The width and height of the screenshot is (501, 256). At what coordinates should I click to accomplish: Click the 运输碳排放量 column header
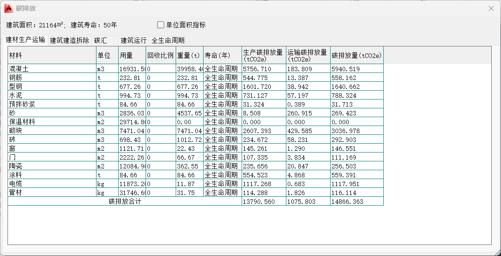pyautogui.click(x=308, y=55)
